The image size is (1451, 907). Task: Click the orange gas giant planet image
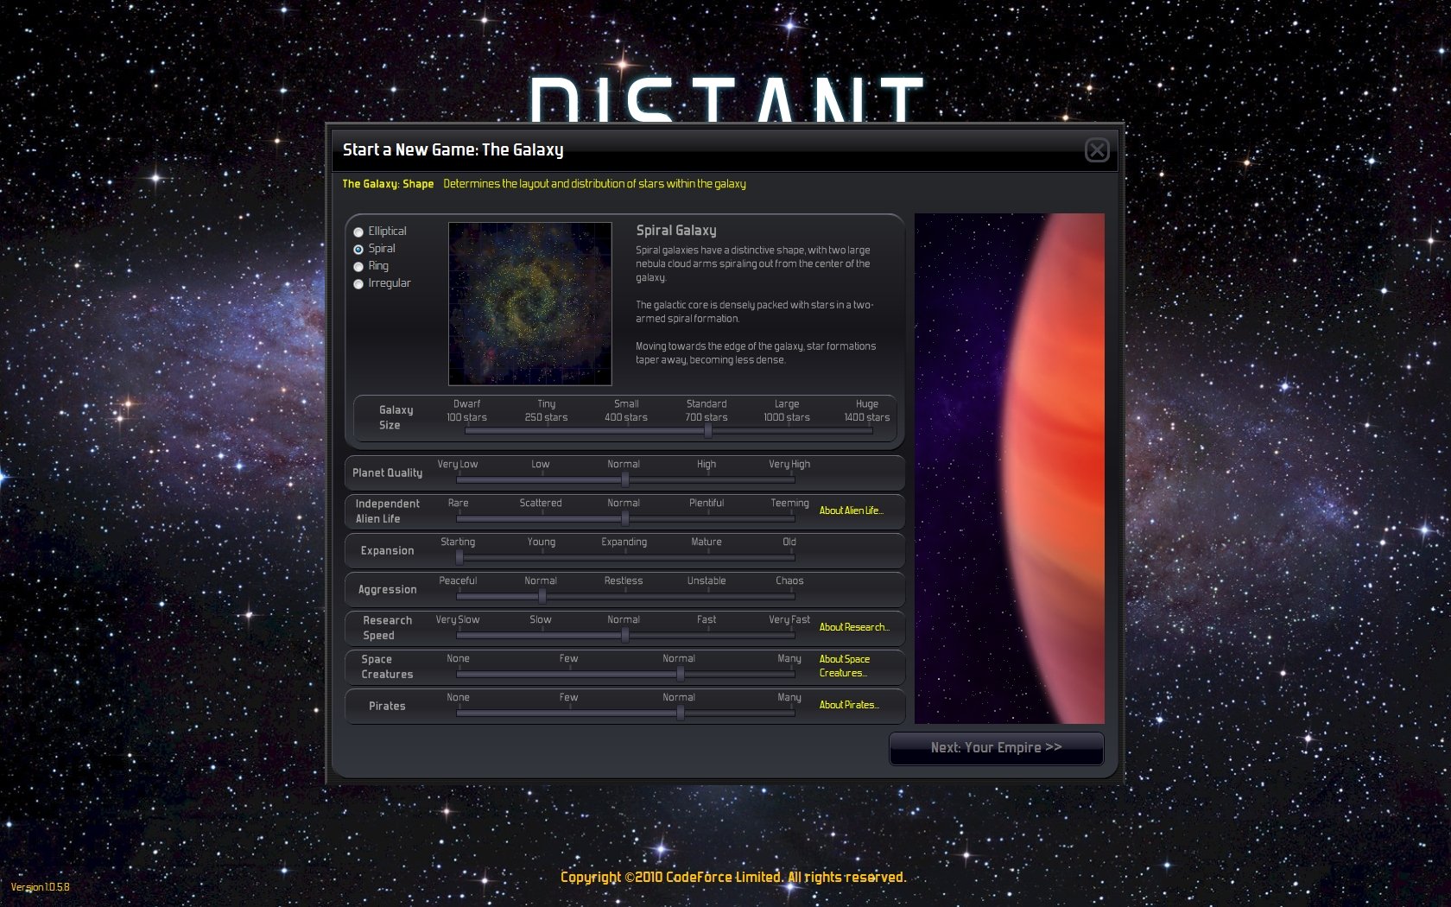(x=1010, y=468)
